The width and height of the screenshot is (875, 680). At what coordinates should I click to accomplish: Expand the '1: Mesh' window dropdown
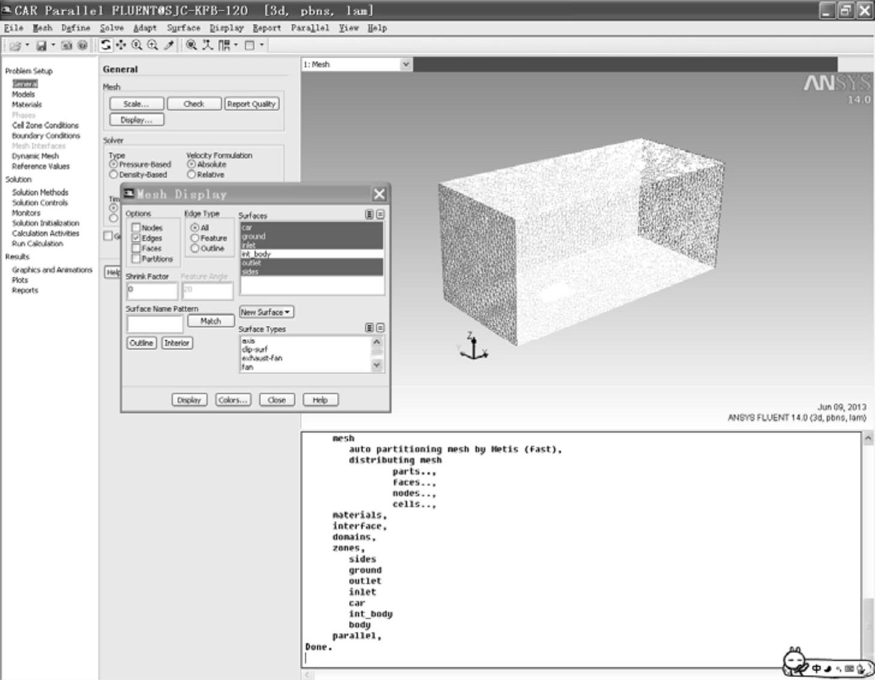click(405, 64)
